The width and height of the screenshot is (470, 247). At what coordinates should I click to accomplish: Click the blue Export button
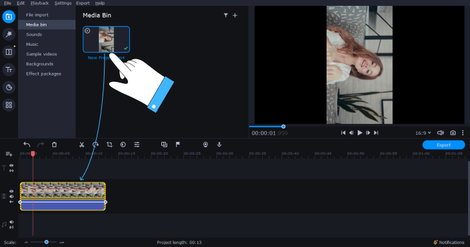pyautogui.click(x=444, y=145)
